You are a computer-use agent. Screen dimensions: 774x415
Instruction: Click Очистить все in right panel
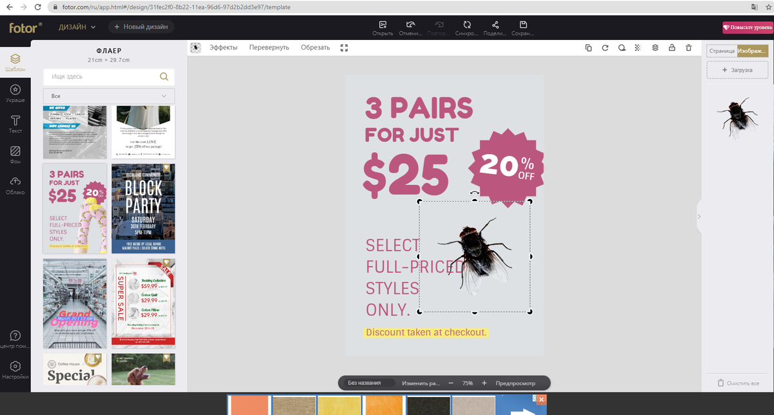coord(738,383)
